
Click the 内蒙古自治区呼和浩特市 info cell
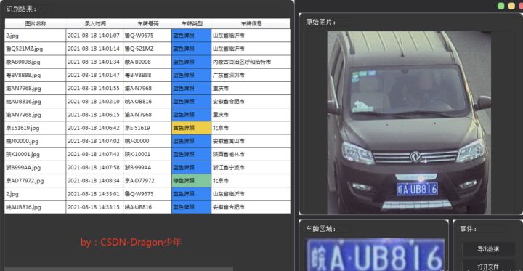click(x=251, y=62)
